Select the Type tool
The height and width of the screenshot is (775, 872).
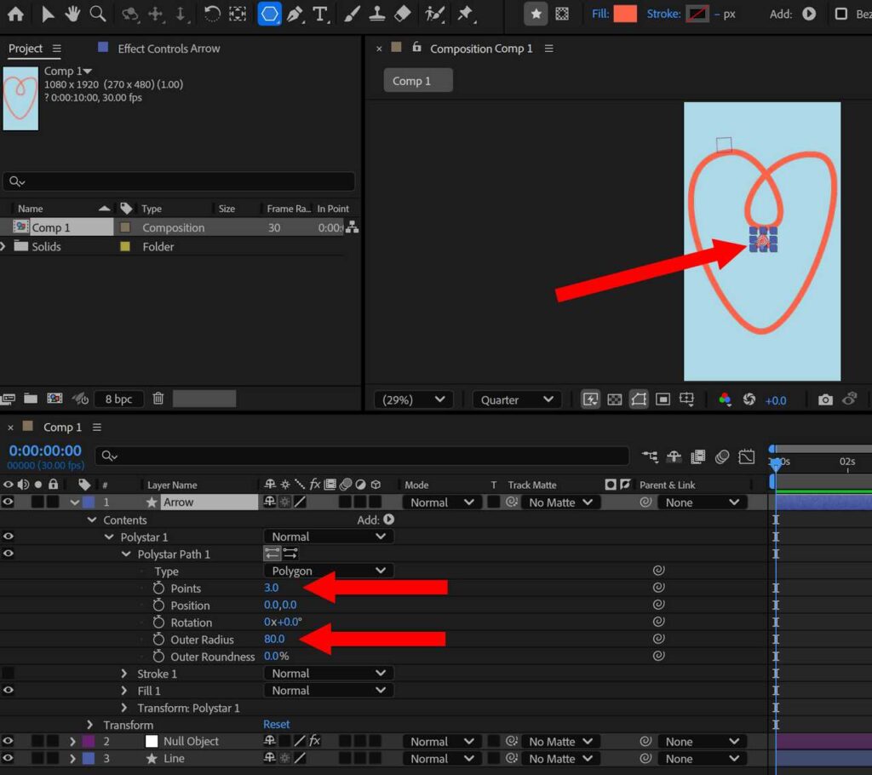click(x=320, y=14)
